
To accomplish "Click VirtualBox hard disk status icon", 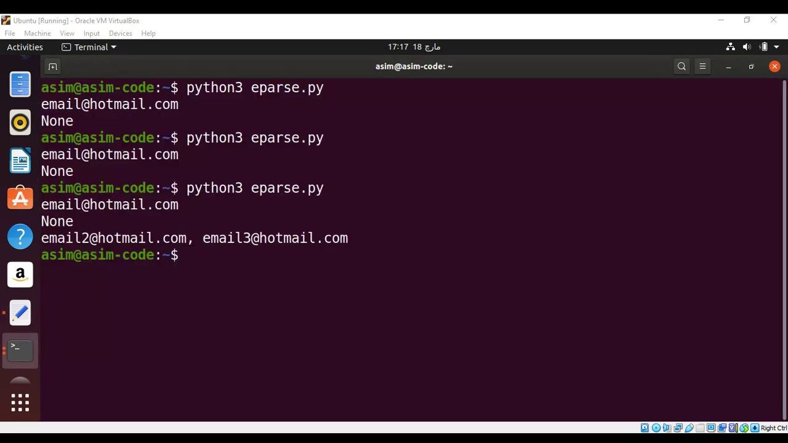I will coord(645,428).
